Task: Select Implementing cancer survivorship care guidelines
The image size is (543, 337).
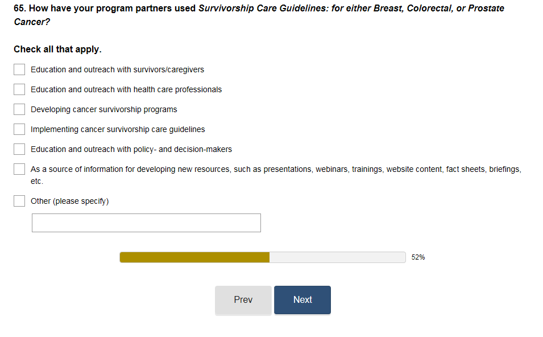Action: [19, 129]
